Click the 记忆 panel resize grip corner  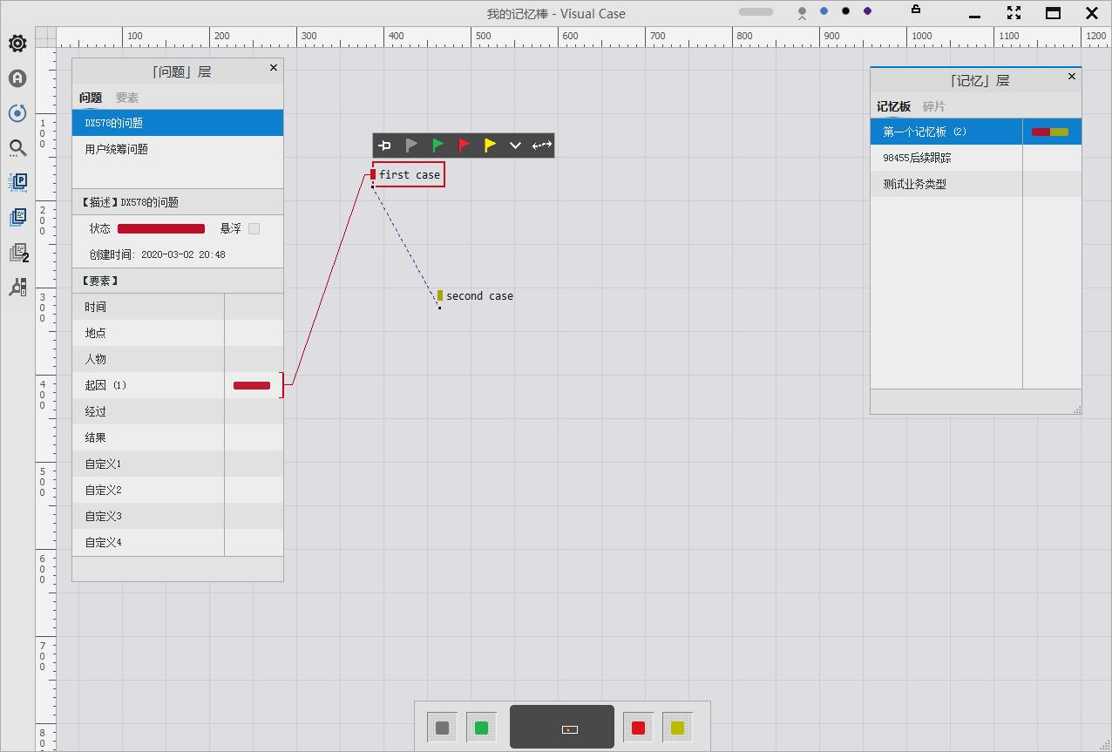tap(1077, 409)
